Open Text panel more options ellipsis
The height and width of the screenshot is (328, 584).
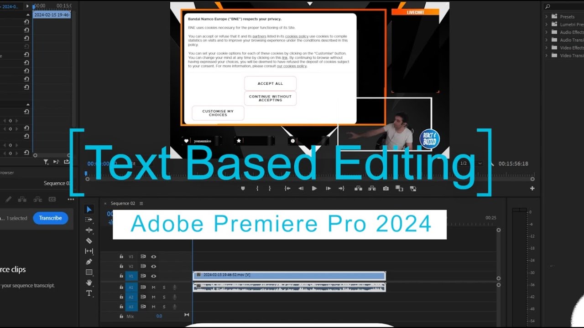point(71,199)
